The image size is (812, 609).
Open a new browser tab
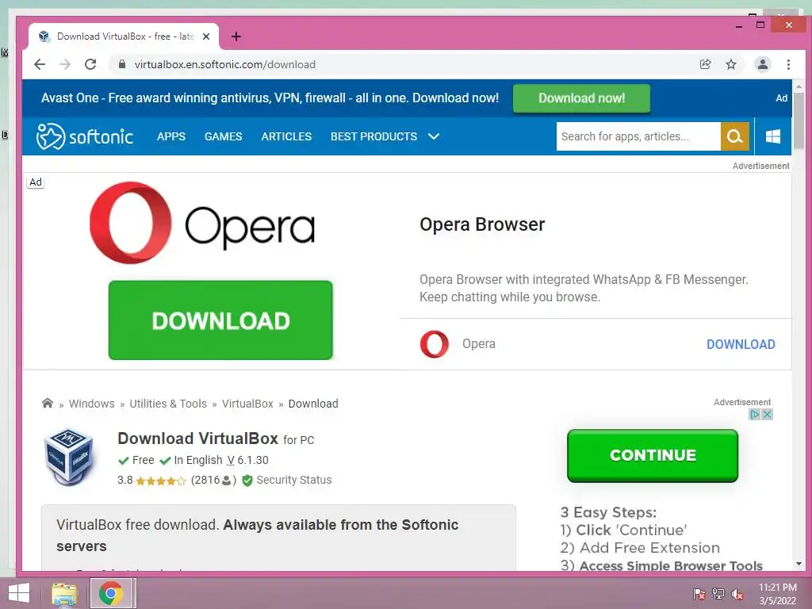236,36
